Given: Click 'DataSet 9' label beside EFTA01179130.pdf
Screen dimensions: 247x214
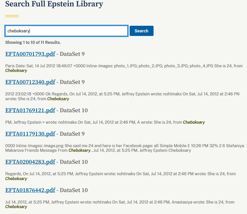Looking at the screenshot, I should (x=72, y=134).
